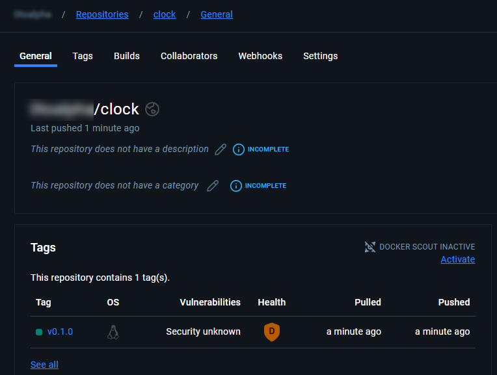Image resolution: width=497 pixels, height=375 pixels.
Task: Click the category INCOMPLETE label
Action: pyautogui.click(x=265, y=186)
